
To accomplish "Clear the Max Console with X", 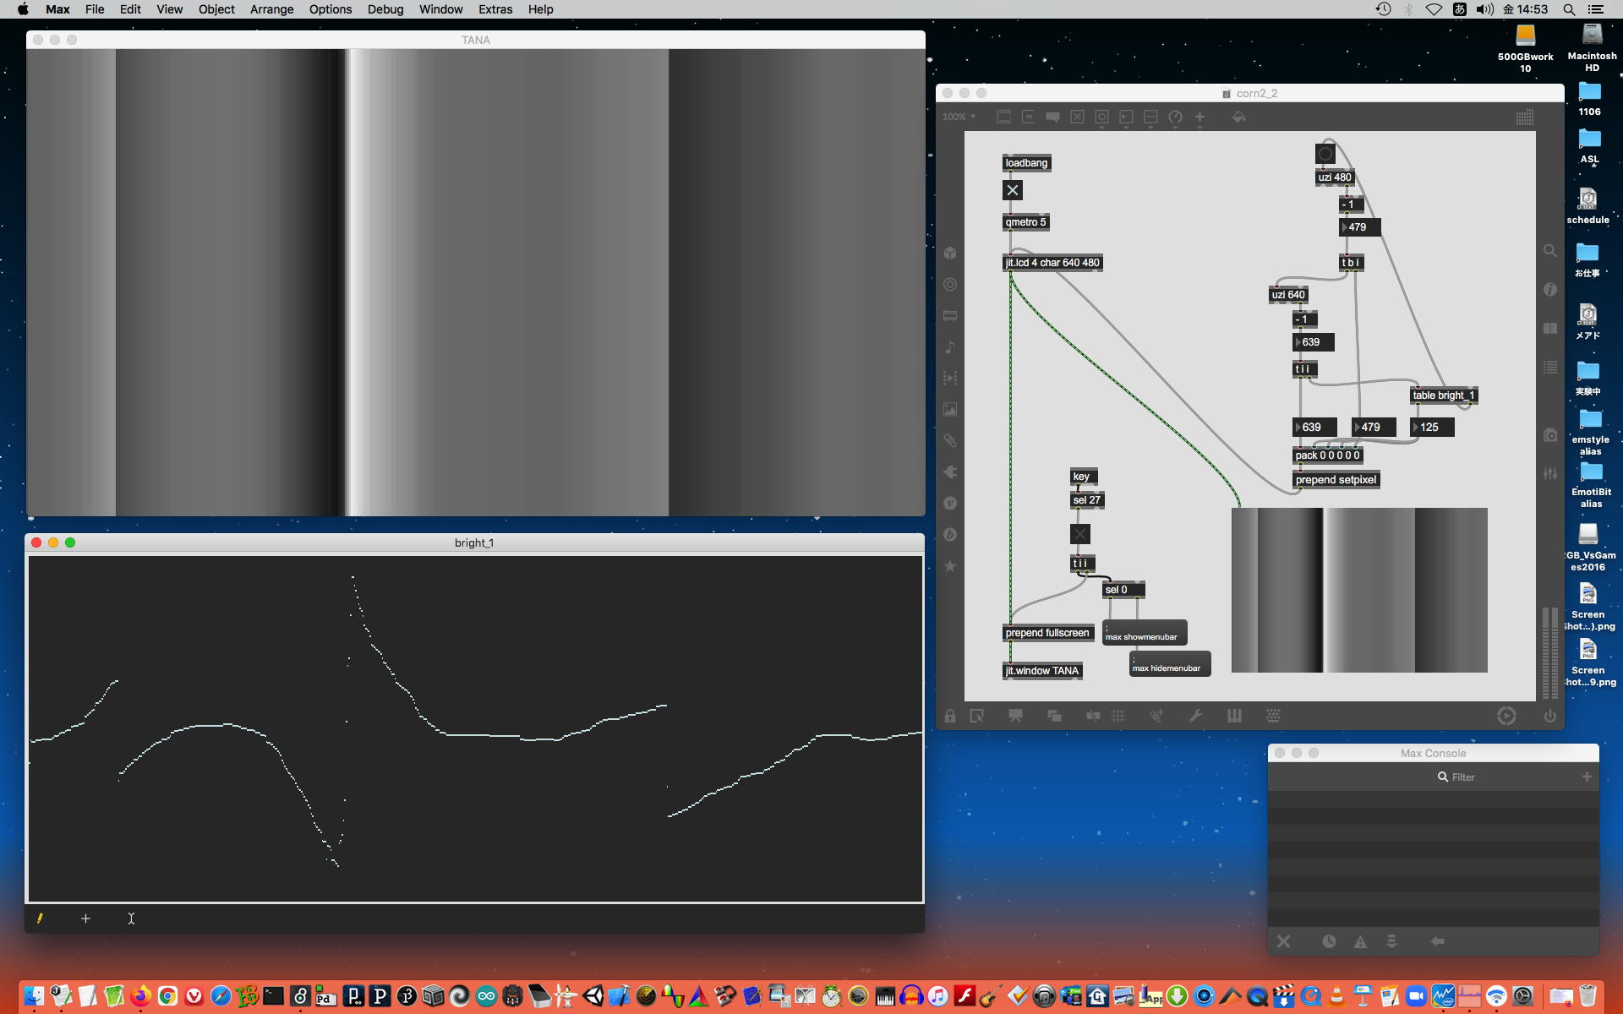I will tap(1283, 941).
